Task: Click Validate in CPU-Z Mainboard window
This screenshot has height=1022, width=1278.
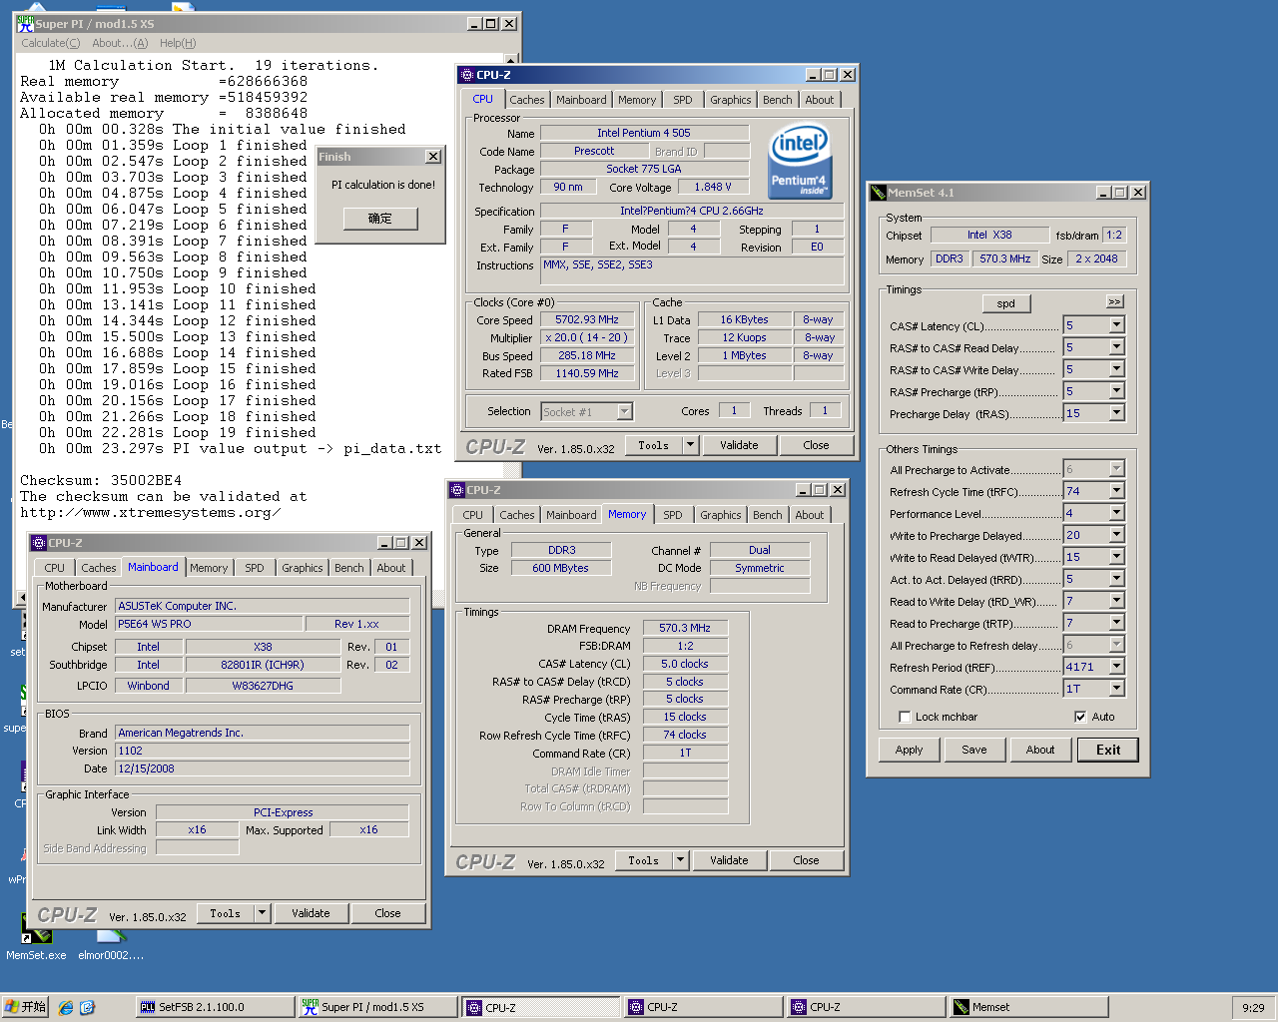Action: click(x=311, y=913)
